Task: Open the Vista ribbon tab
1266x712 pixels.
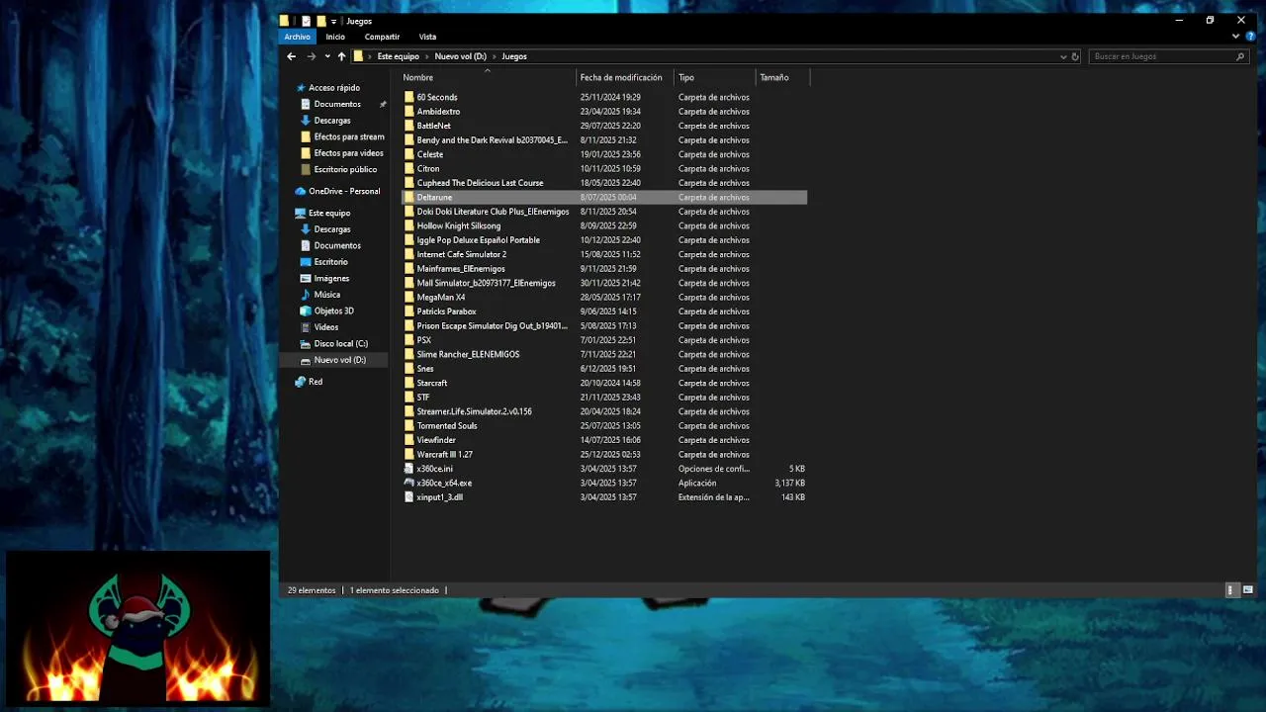Action: (x=427, y=37)
